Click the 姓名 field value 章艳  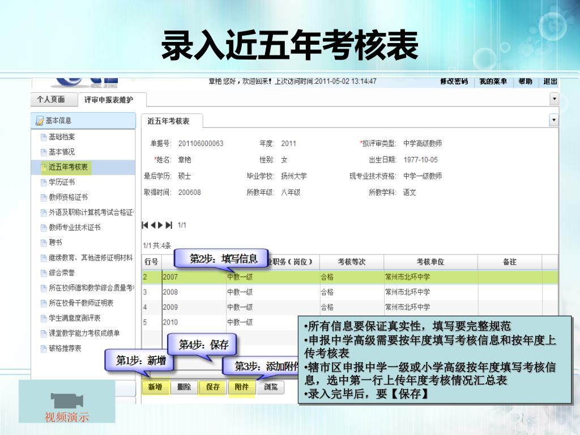click(x=185, y=160)
